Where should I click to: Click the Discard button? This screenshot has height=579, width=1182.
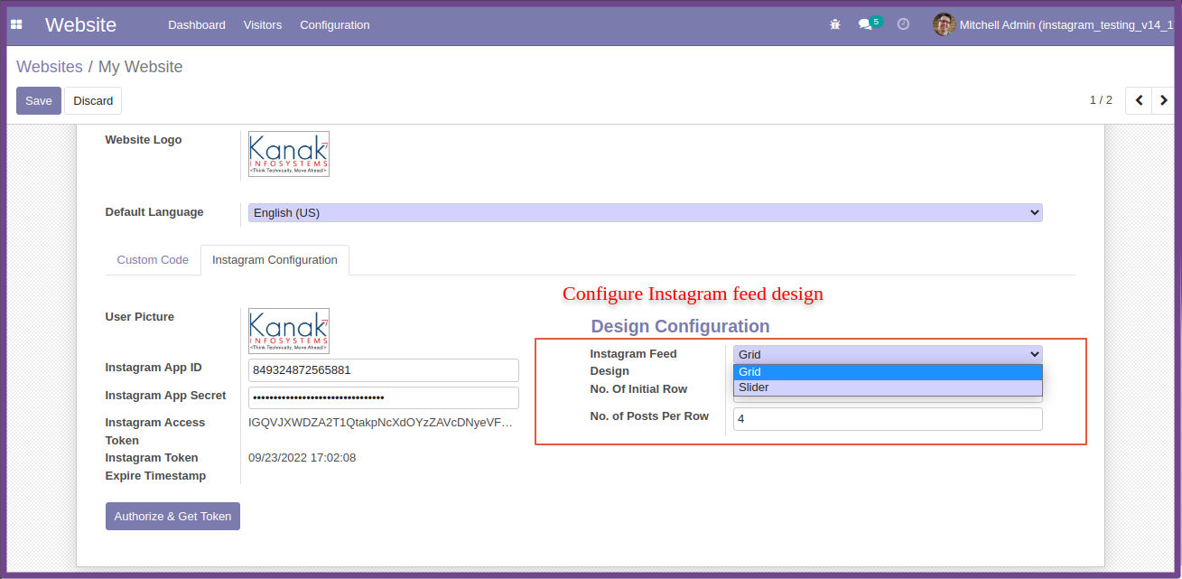(93, 100)
